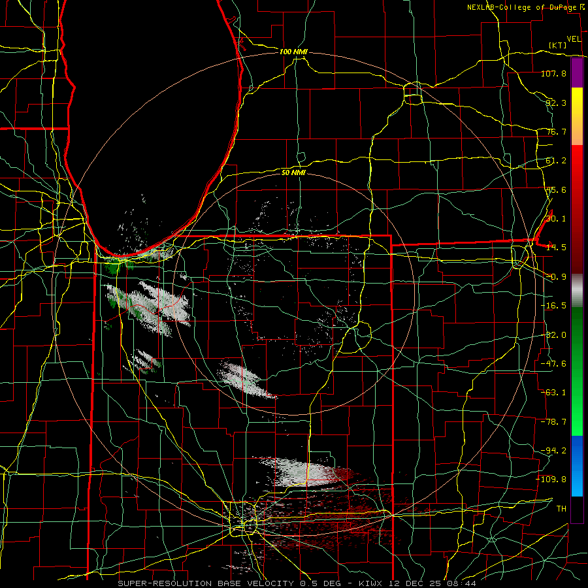Click the -63.1 velocity scale value
Screen dimensions: 588x588
[553, 393]
